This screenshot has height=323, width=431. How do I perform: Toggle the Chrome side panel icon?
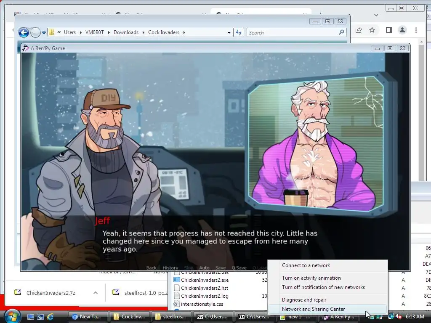click(x=388, y=30)
